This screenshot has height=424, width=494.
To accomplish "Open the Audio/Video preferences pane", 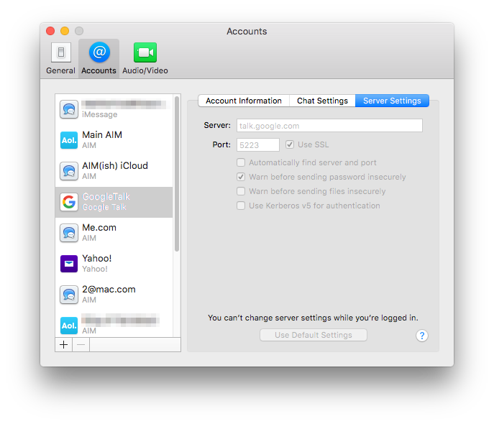I will pyautogui.click(x=145, y=58).
